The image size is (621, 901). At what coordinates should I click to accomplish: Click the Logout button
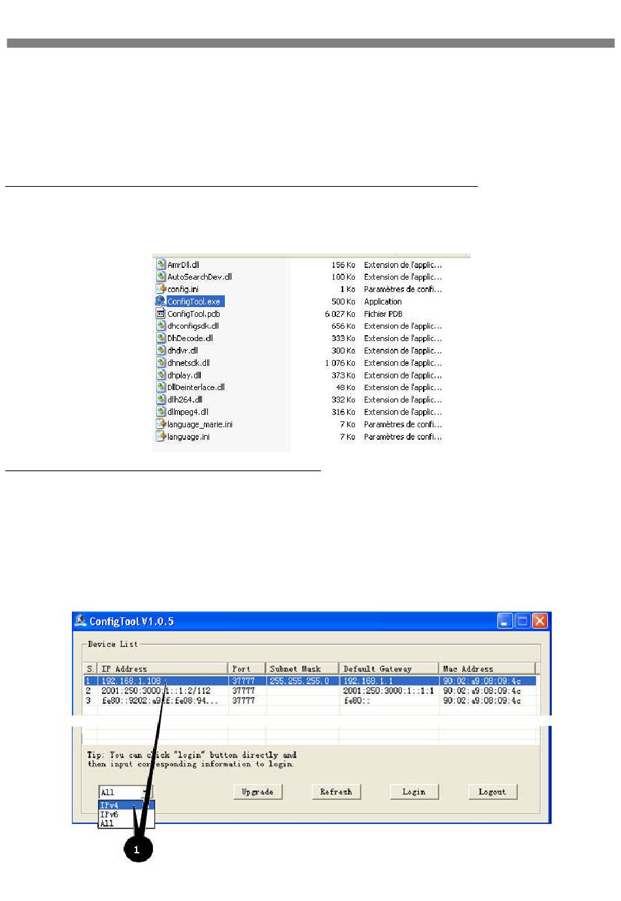[492, 792]
